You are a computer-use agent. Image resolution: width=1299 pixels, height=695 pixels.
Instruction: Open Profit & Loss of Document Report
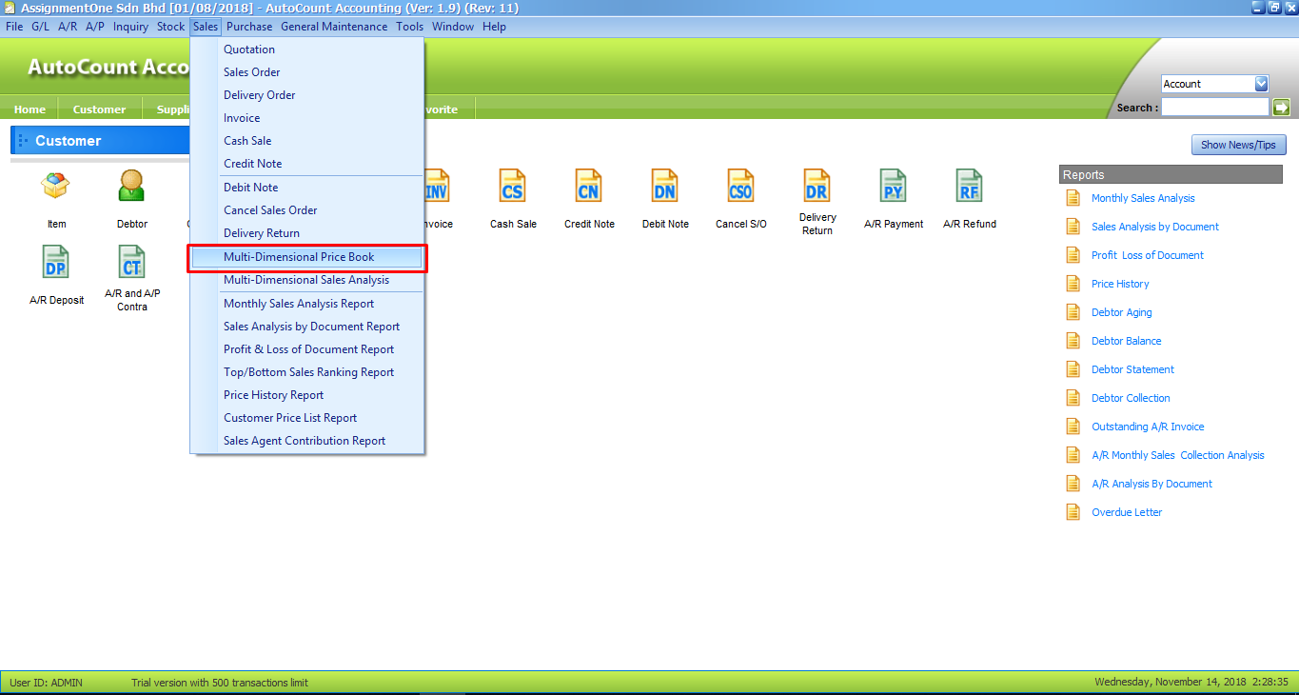tap(306, 349)
